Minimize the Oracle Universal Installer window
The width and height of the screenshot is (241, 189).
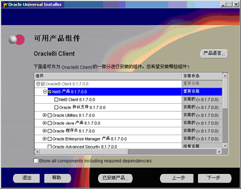[223, 5]
